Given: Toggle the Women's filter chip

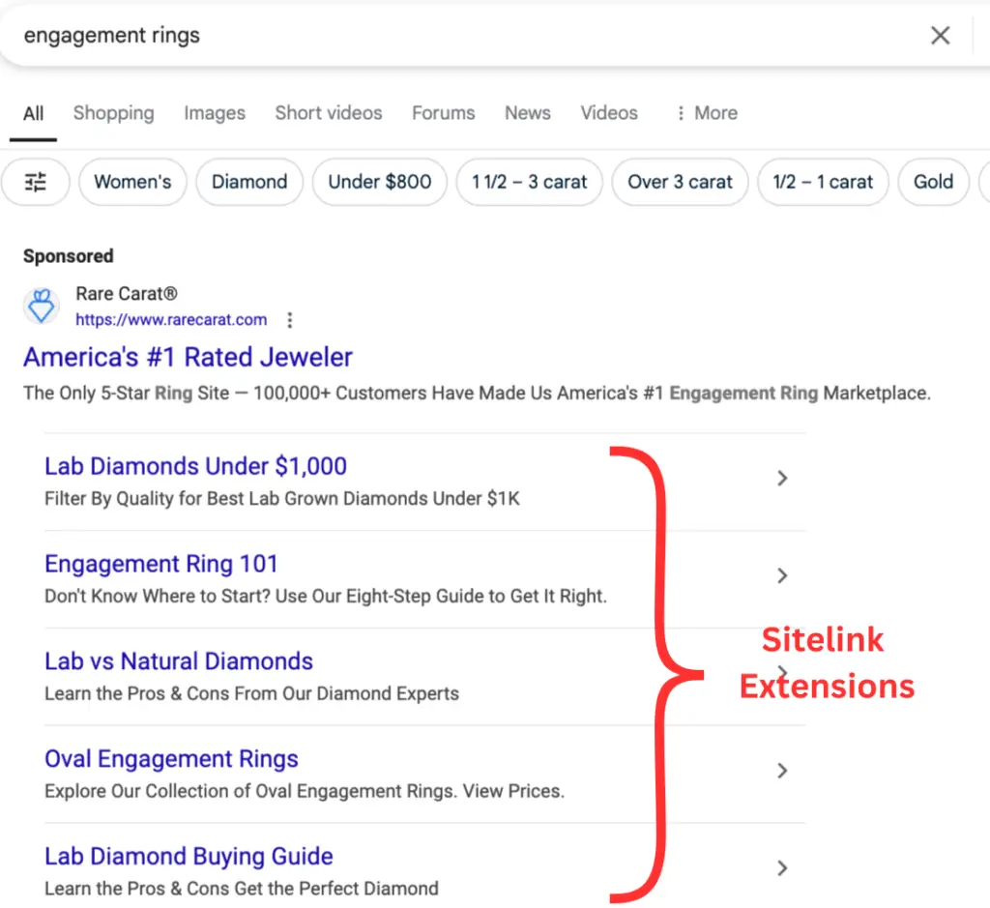Looking at the screenshot, I should point(132,182).
